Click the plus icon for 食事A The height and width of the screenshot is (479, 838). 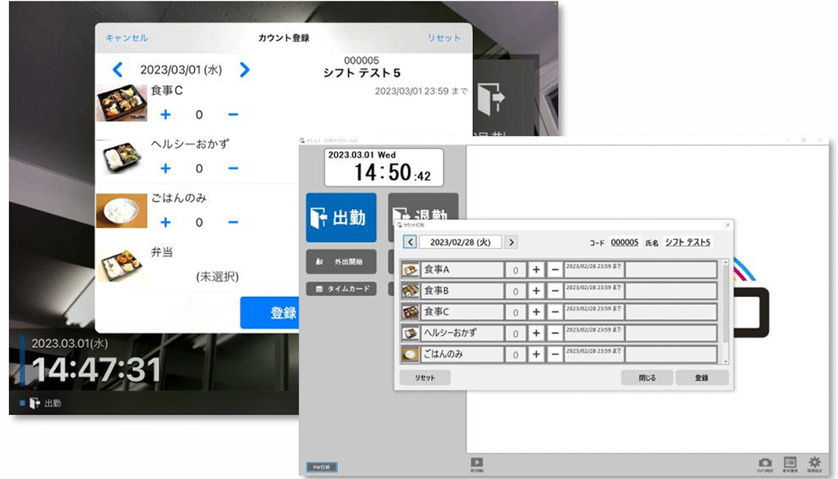[536, 270]
